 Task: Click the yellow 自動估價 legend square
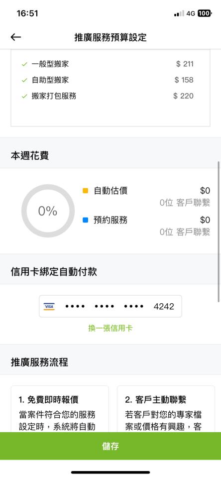click(85, 191)
